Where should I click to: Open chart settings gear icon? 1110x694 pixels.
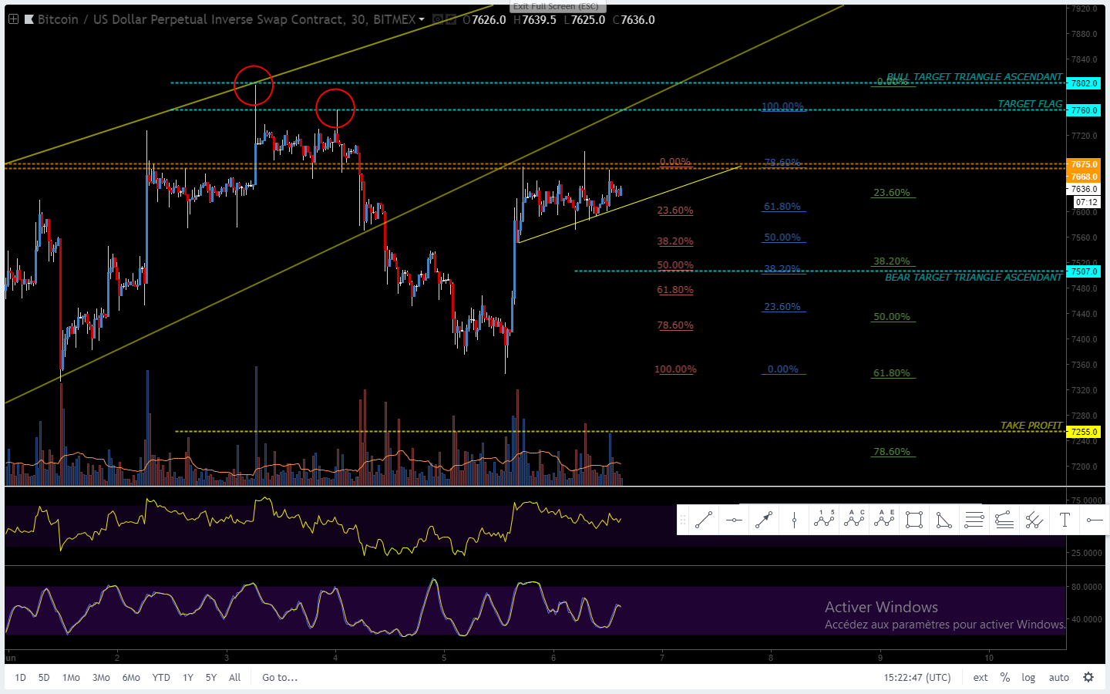click(1088, 678)
